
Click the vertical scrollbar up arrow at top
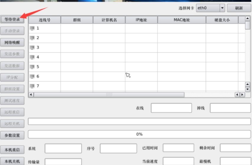pos(248,19)
